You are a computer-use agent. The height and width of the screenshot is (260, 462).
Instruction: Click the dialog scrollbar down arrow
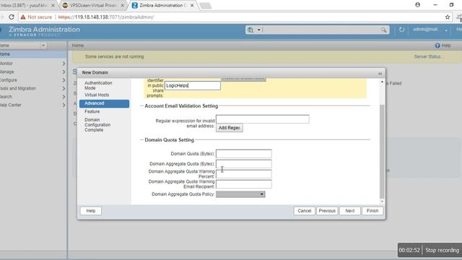382,201
